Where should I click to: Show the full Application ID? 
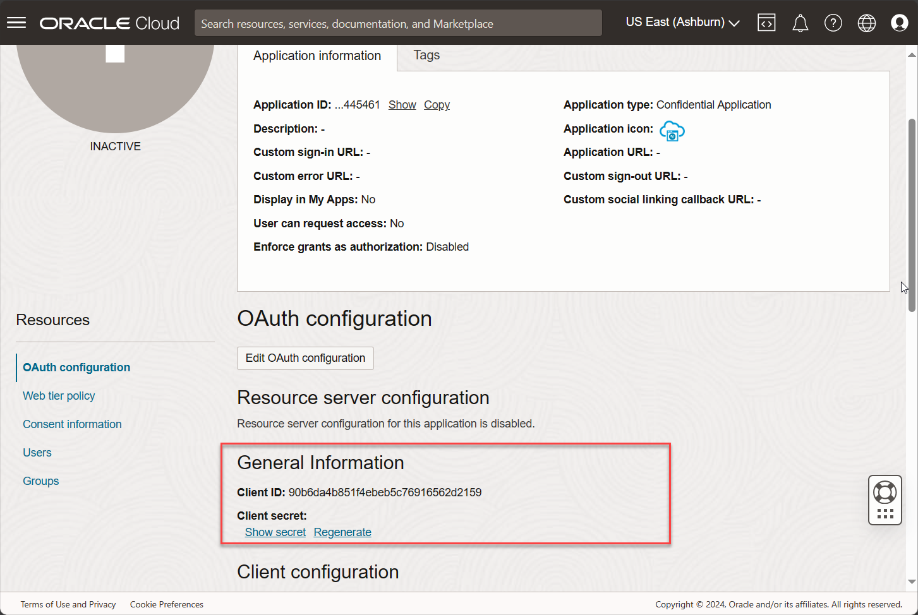click(402, 105)
